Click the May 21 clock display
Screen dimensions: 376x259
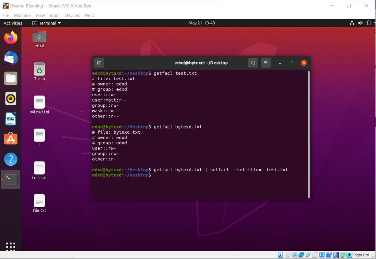(202, 23)
